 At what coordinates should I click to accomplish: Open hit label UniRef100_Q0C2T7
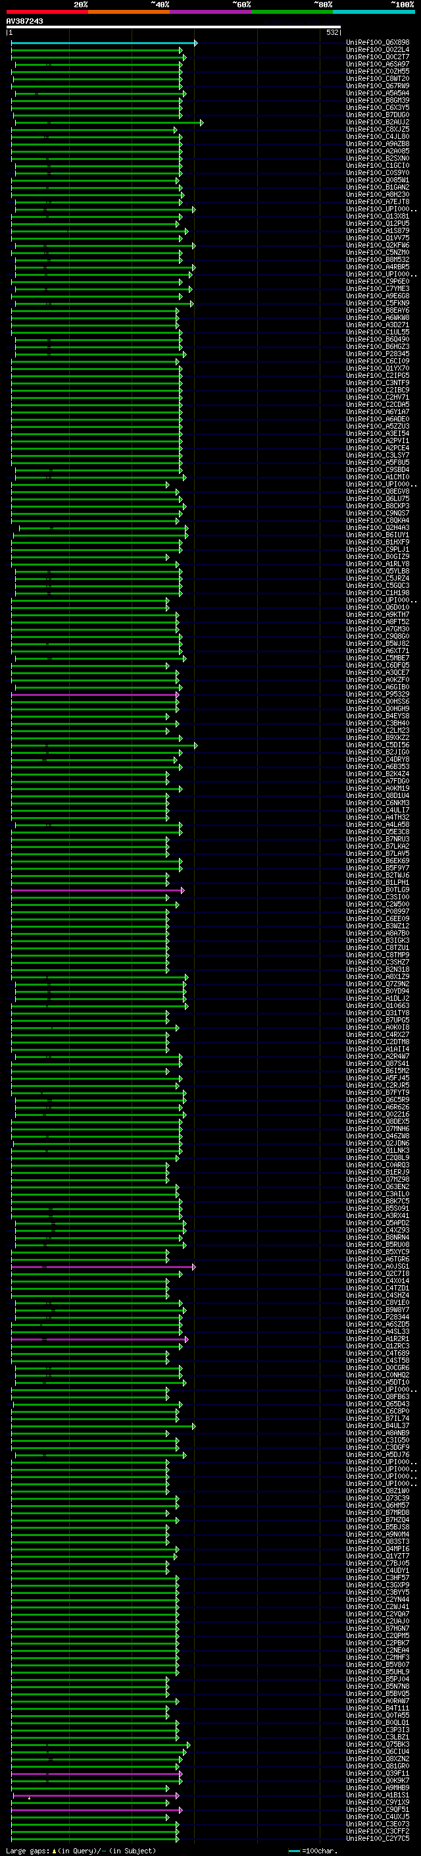pos(378,57)
